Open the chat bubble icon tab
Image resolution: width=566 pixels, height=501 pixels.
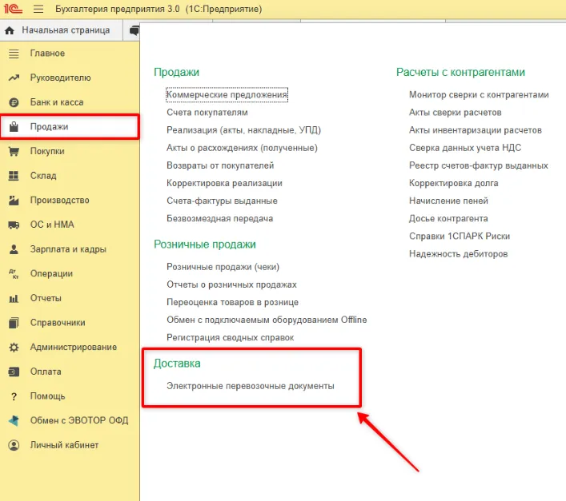[134, 30]
